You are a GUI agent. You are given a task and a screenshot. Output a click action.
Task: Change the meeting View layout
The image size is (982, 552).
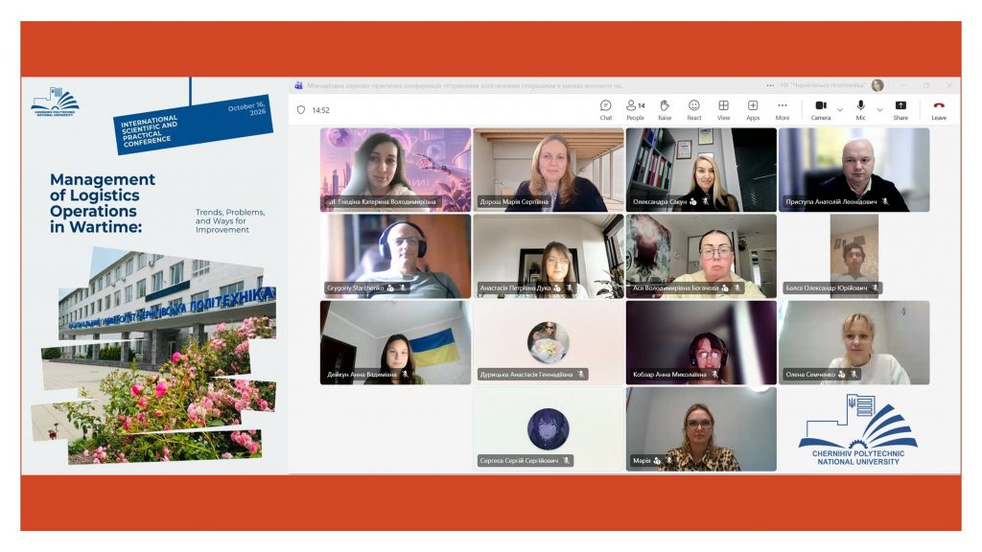tap(723, 109)
